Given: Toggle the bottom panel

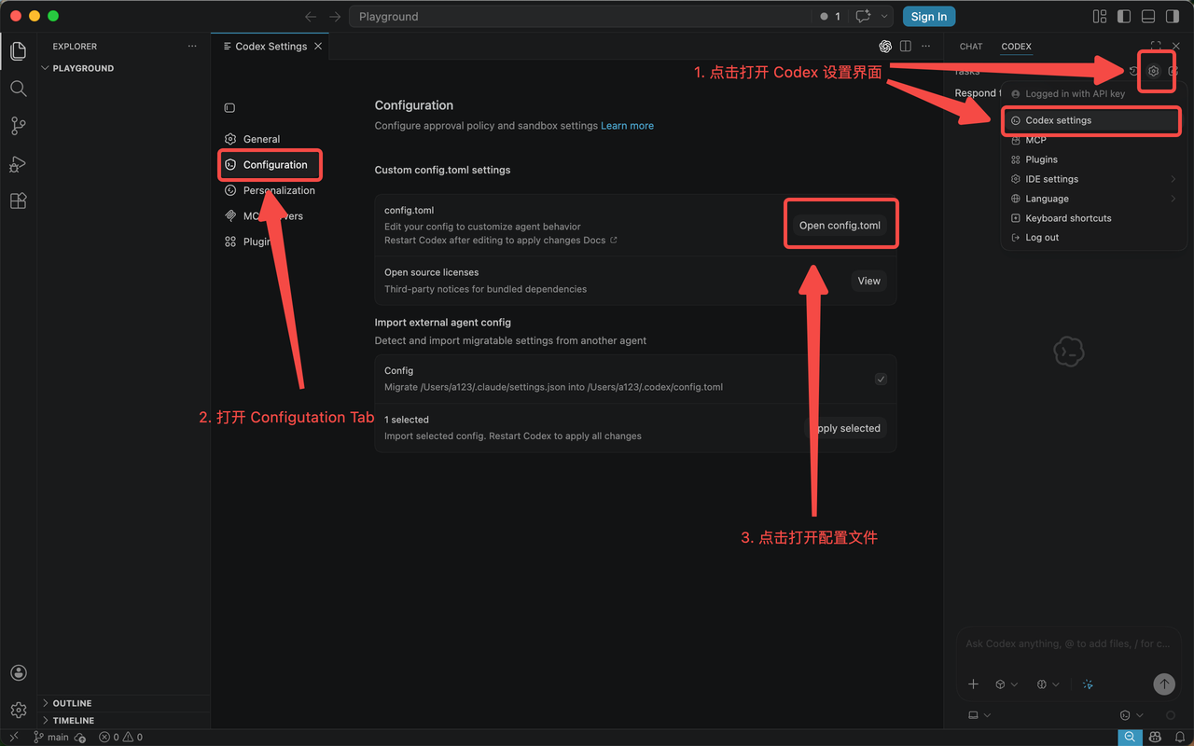Looking at the screenshot, I should coord(1148,17).
